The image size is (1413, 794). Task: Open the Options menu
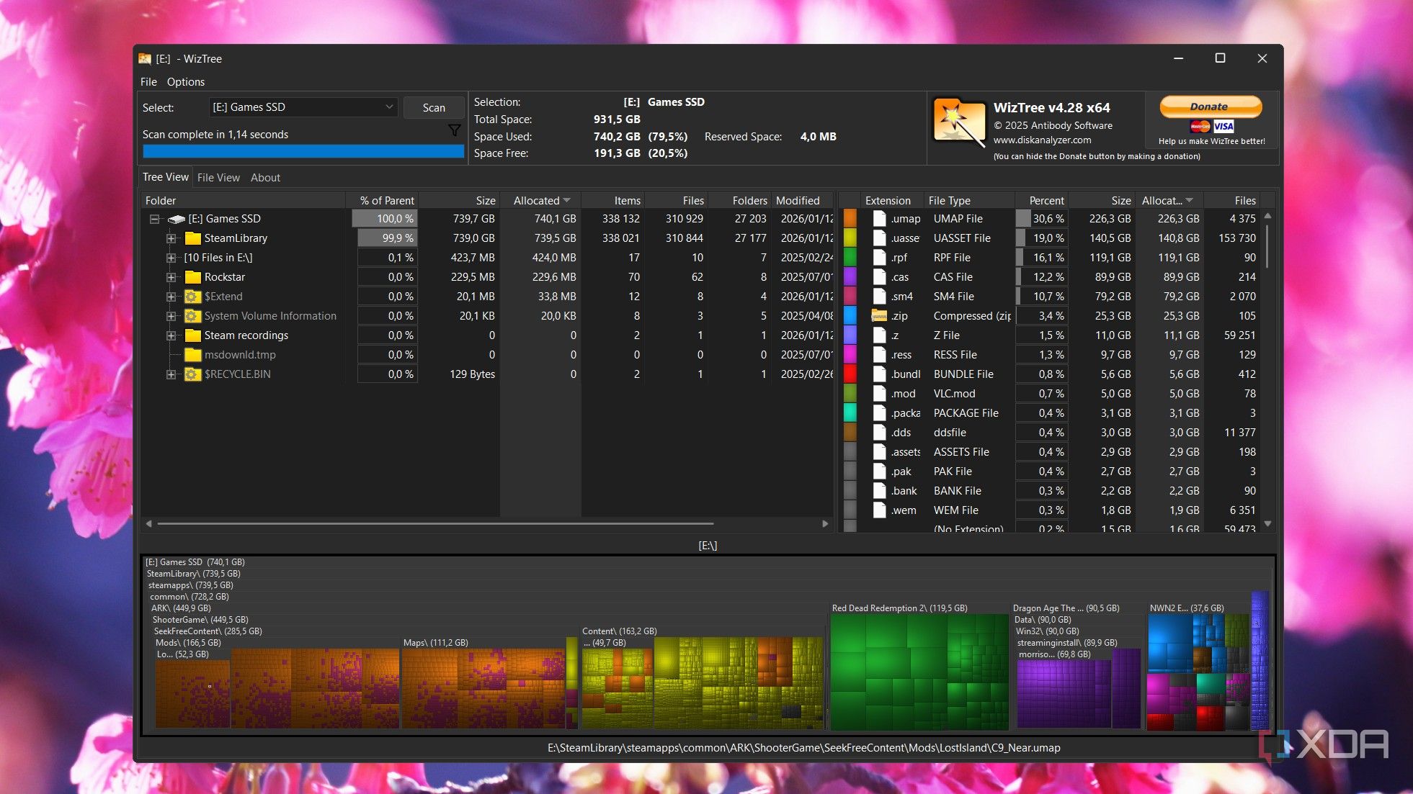[186, 82]
